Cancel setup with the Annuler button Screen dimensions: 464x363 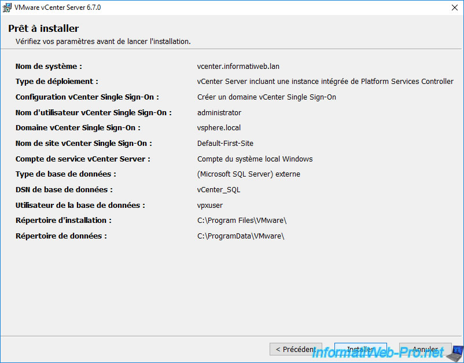(425, 350)
